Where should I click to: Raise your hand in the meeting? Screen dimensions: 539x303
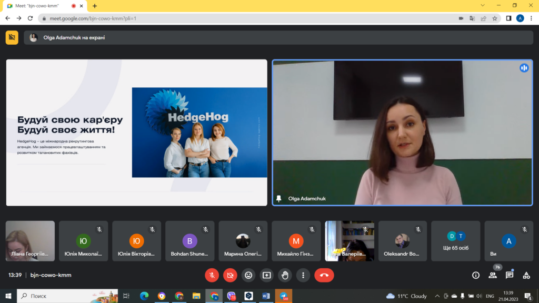(x=285, y=275)
